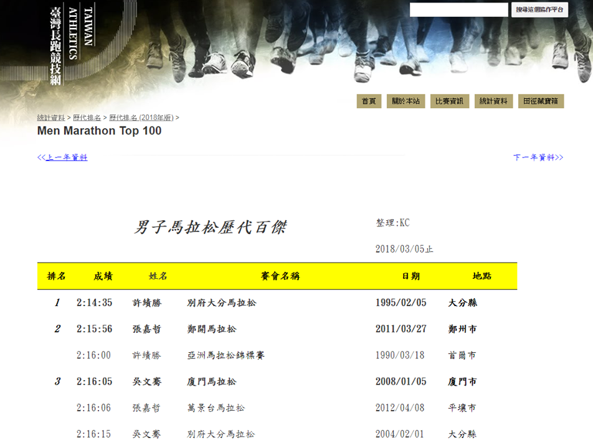Click the search input field
The height and width of the screenshot is (448, 593).
458,9
